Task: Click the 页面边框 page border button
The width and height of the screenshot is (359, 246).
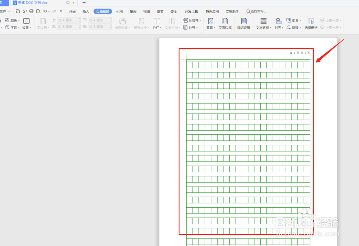Action: (225, 24)
